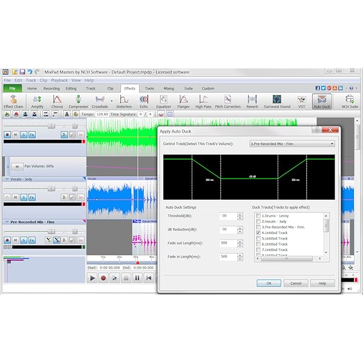The width and height of the screenshot is (363, 363).
Task: Uncheck 4.Untitled Track duck track
Action: pyautogui.click(x=258, y=233)
